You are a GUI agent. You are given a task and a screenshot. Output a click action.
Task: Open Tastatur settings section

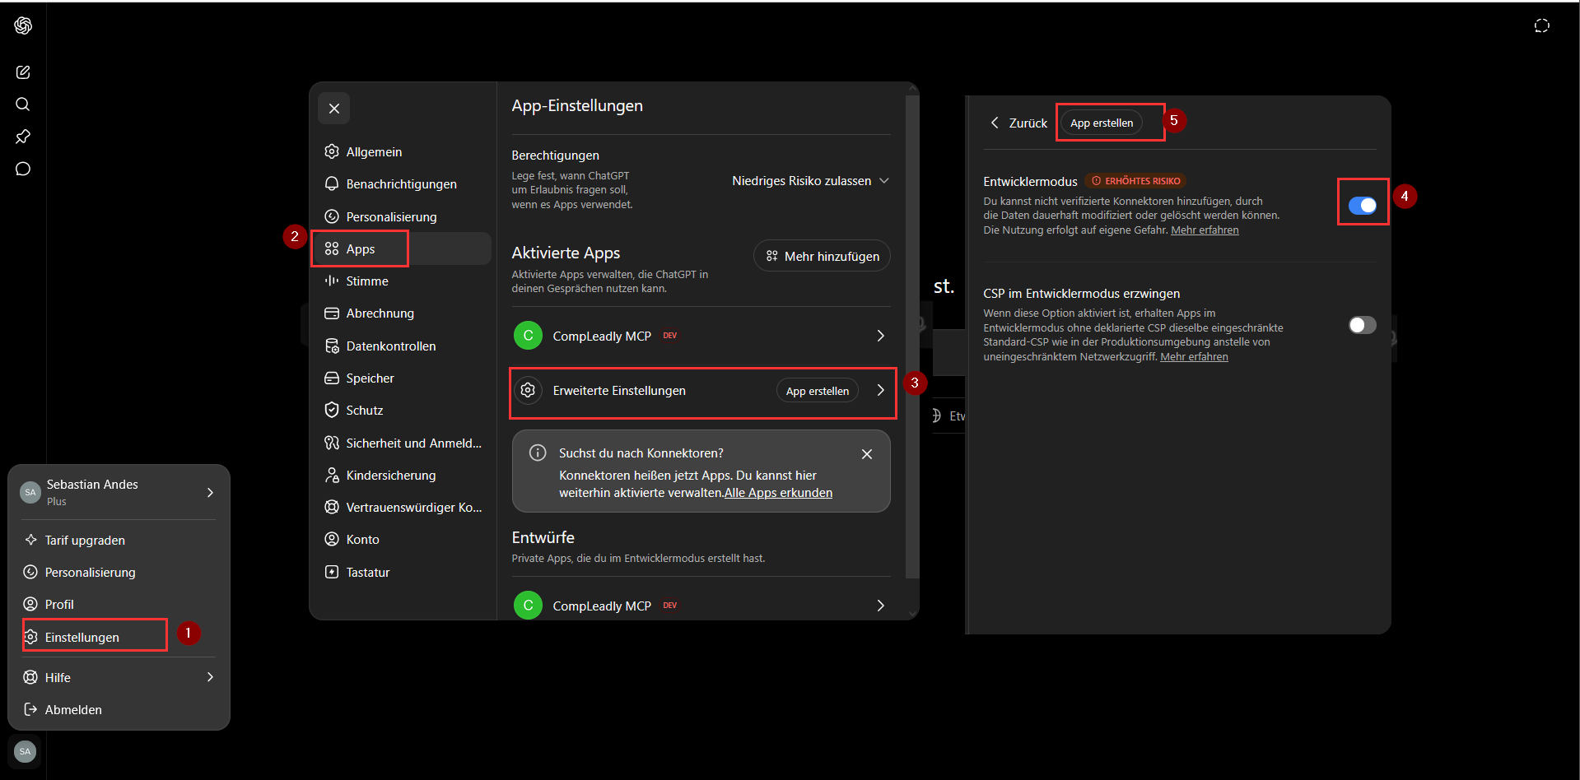(402, 573)
